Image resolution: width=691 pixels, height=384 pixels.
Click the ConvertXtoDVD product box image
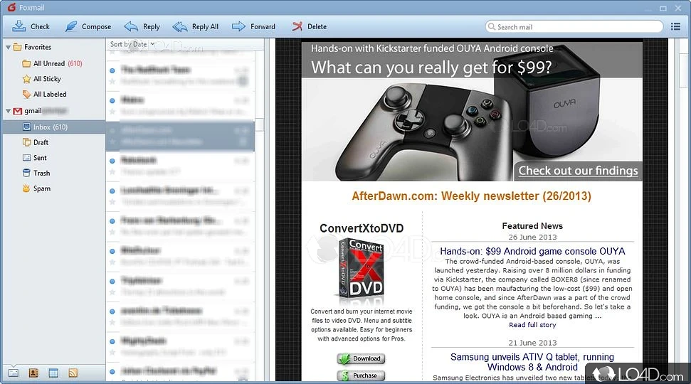pos(361,270)
